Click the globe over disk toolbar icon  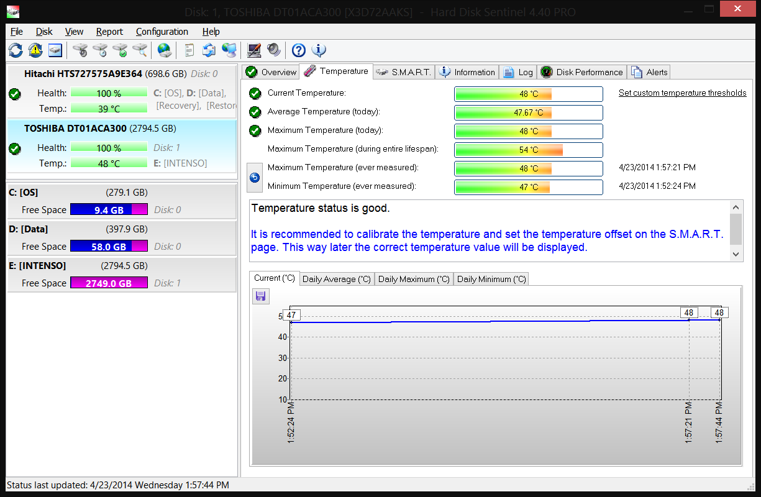coord(164,50)
